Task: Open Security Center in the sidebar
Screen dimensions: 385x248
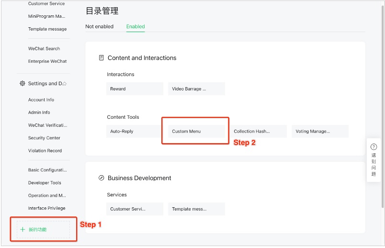Action: pyautogui.click(x=44, y=138)
